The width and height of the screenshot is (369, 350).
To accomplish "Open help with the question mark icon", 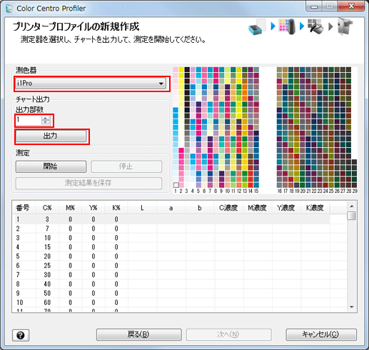I will coord(21,335).
